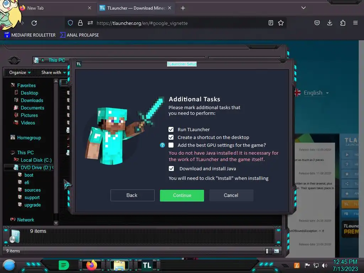Select TLauncher Download Minecraft tab
This screenshot has height=273, width=364.
136,8
